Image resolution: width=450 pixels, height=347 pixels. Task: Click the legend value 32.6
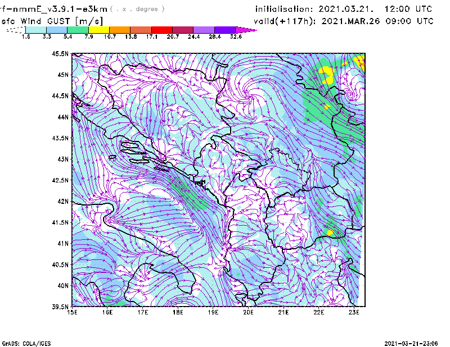pos(236,36)
